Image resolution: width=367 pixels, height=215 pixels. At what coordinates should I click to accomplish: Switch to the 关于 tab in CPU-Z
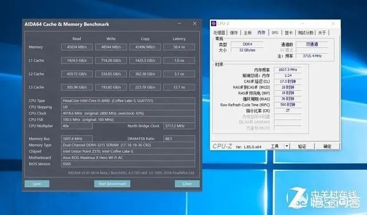click(322, 33)
